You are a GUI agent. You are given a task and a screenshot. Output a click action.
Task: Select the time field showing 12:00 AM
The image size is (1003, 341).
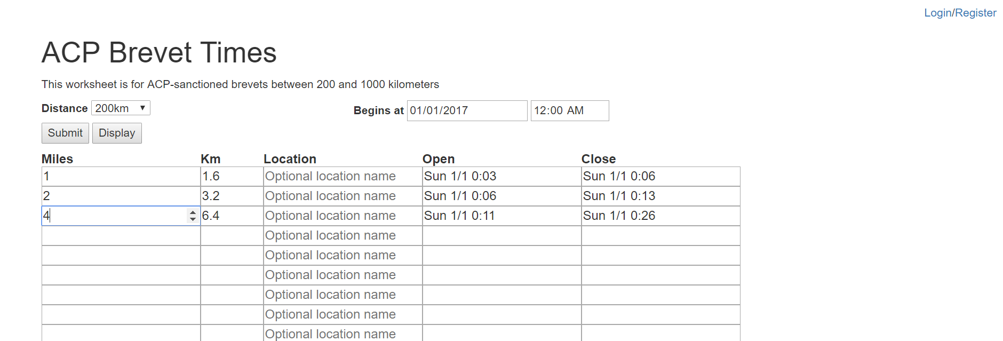pyautogui.click(x=569, y=110)
